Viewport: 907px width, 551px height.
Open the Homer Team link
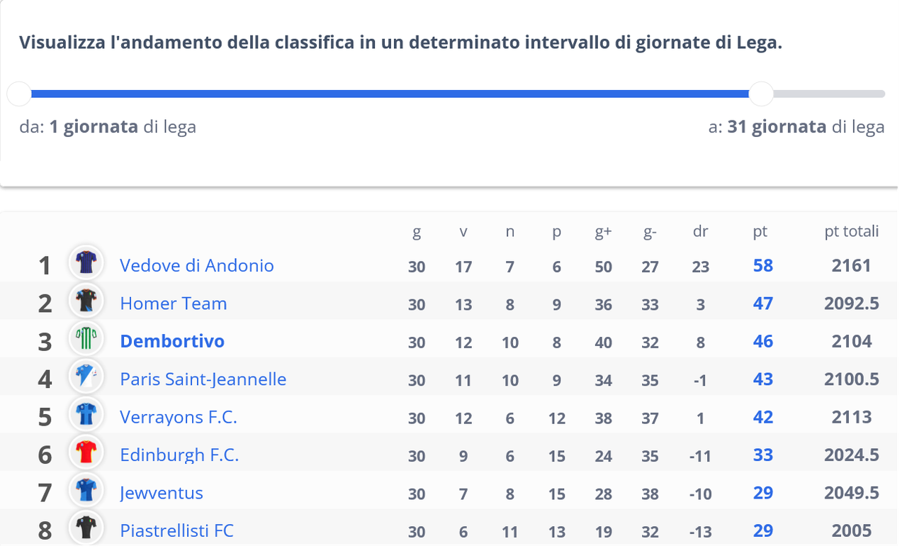pos(174,304)
